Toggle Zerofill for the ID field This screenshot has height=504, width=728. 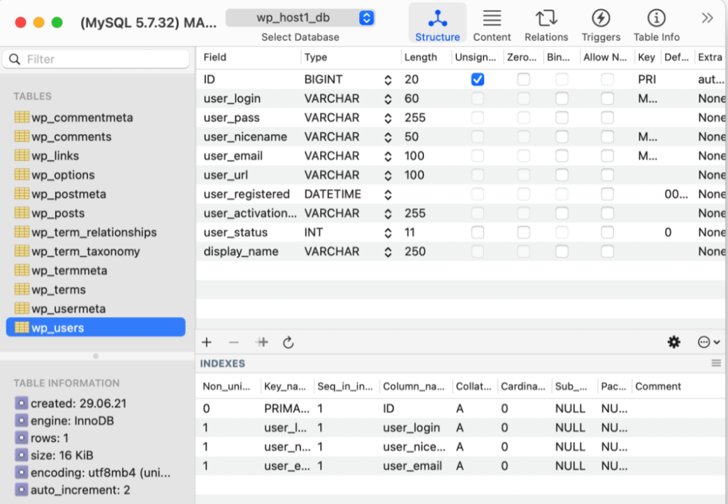(x=523, y=80)
